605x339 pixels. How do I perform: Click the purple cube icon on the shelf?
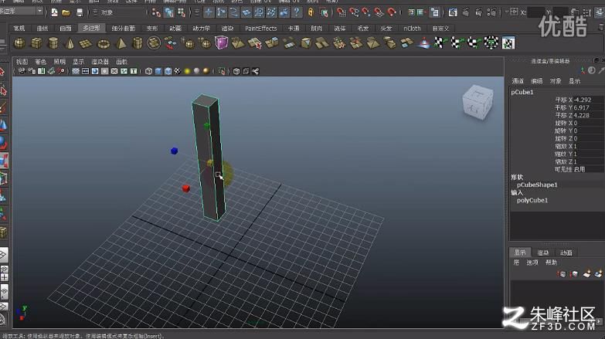(x=221, y=42)
